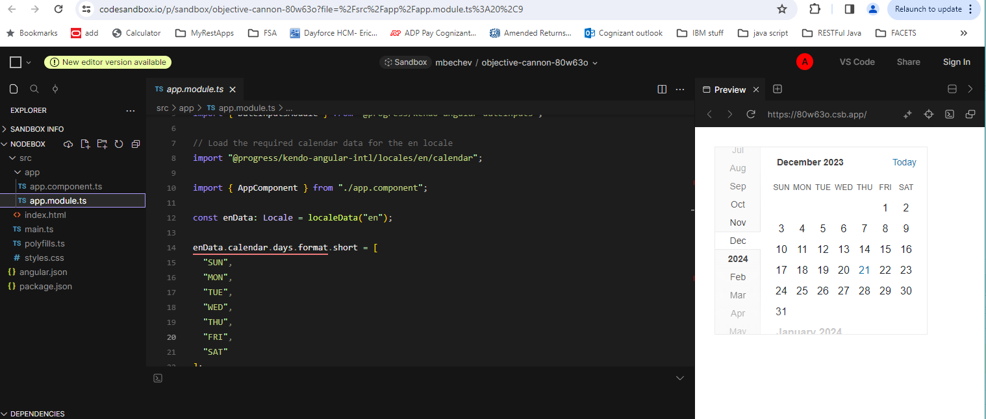Toggle the preview console icon

click(x=950, y=114)
